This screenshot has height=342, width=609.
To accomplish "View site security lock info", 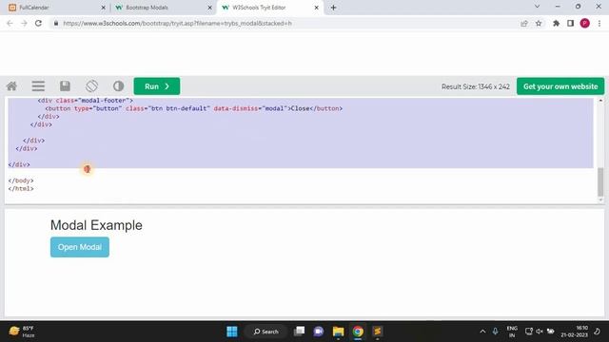I will pyautogui.click(x=56, y=23).
